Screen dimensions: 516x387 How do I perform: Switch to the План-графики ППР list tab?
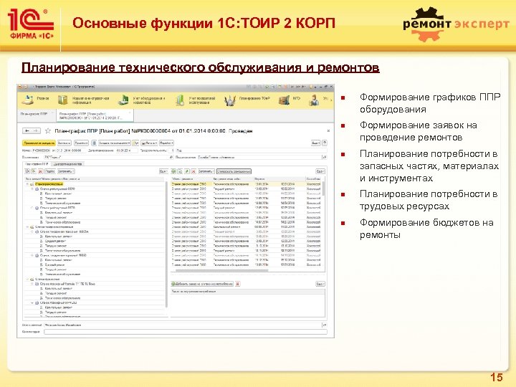[37, 114]
